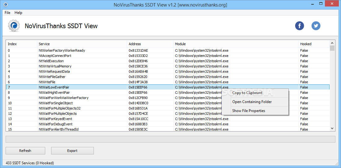341x168 pixels.
Task: Click the Refresh button
Action: pyautogui.click(x=25, y=151)
